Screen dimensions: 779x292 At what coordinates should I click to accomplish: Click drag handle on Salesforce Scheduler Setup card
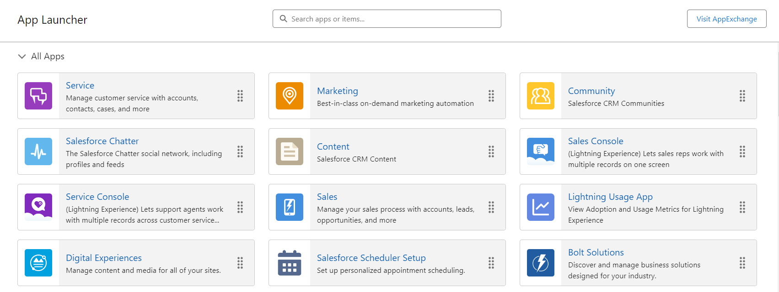pos(491,263)
